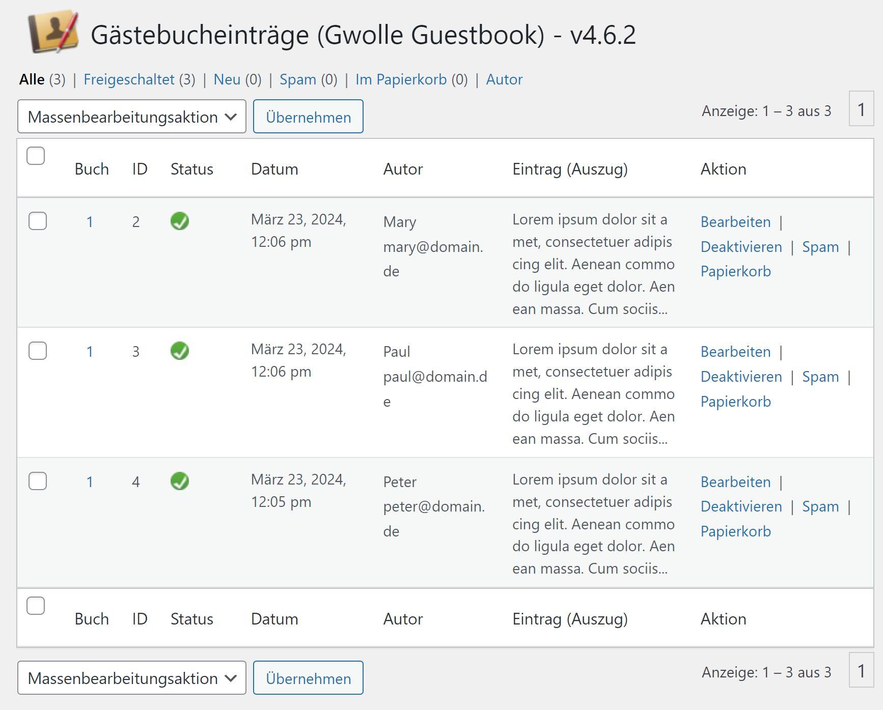Click Deaktivieren for Paul's entry
Image resolution: width=883 pixels, height=710 pixels.
tap(741, 377)
